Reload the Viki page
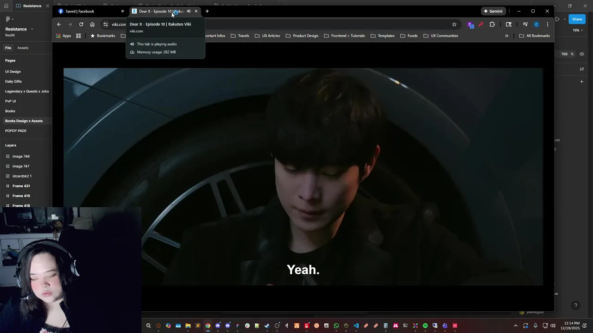Screen dimensions: 593x333 (x=81, y=25)
